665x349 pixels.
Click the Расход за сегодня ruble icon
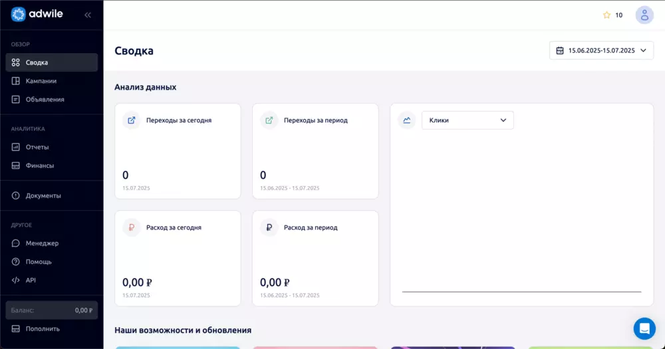point(132,228)
